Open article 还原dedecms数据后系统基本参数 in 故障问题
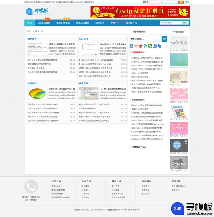Viewport: 214px width, 217px height. pos(43,105)
